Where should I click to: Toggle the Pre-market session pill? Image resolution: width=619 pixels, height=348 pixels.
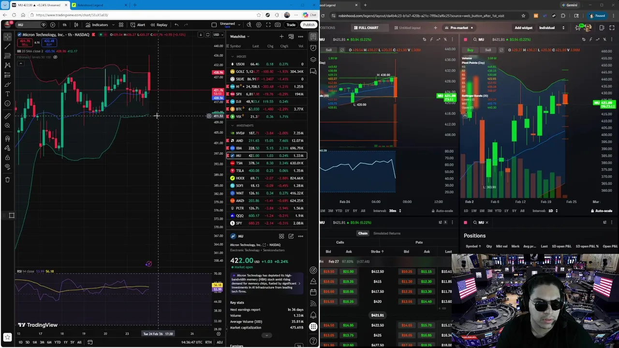click(459, 28)
